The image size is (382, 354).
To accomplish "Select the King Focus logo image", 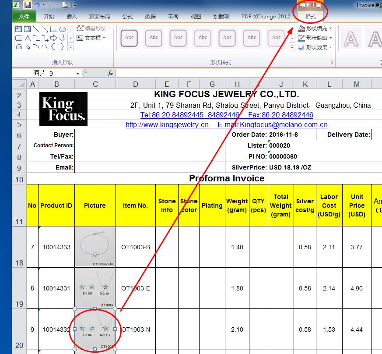I will pos(63,109).
